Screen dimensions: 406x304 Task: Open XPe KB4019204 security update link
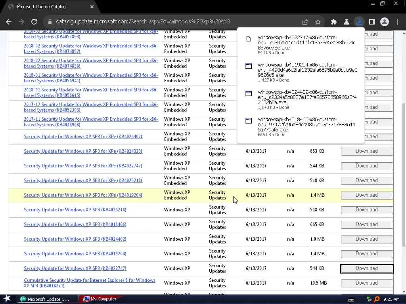(83, 195)
